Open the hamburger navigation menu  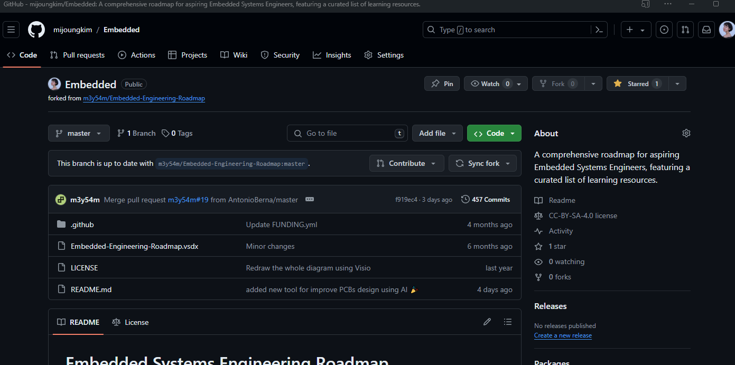click(11, 30)
